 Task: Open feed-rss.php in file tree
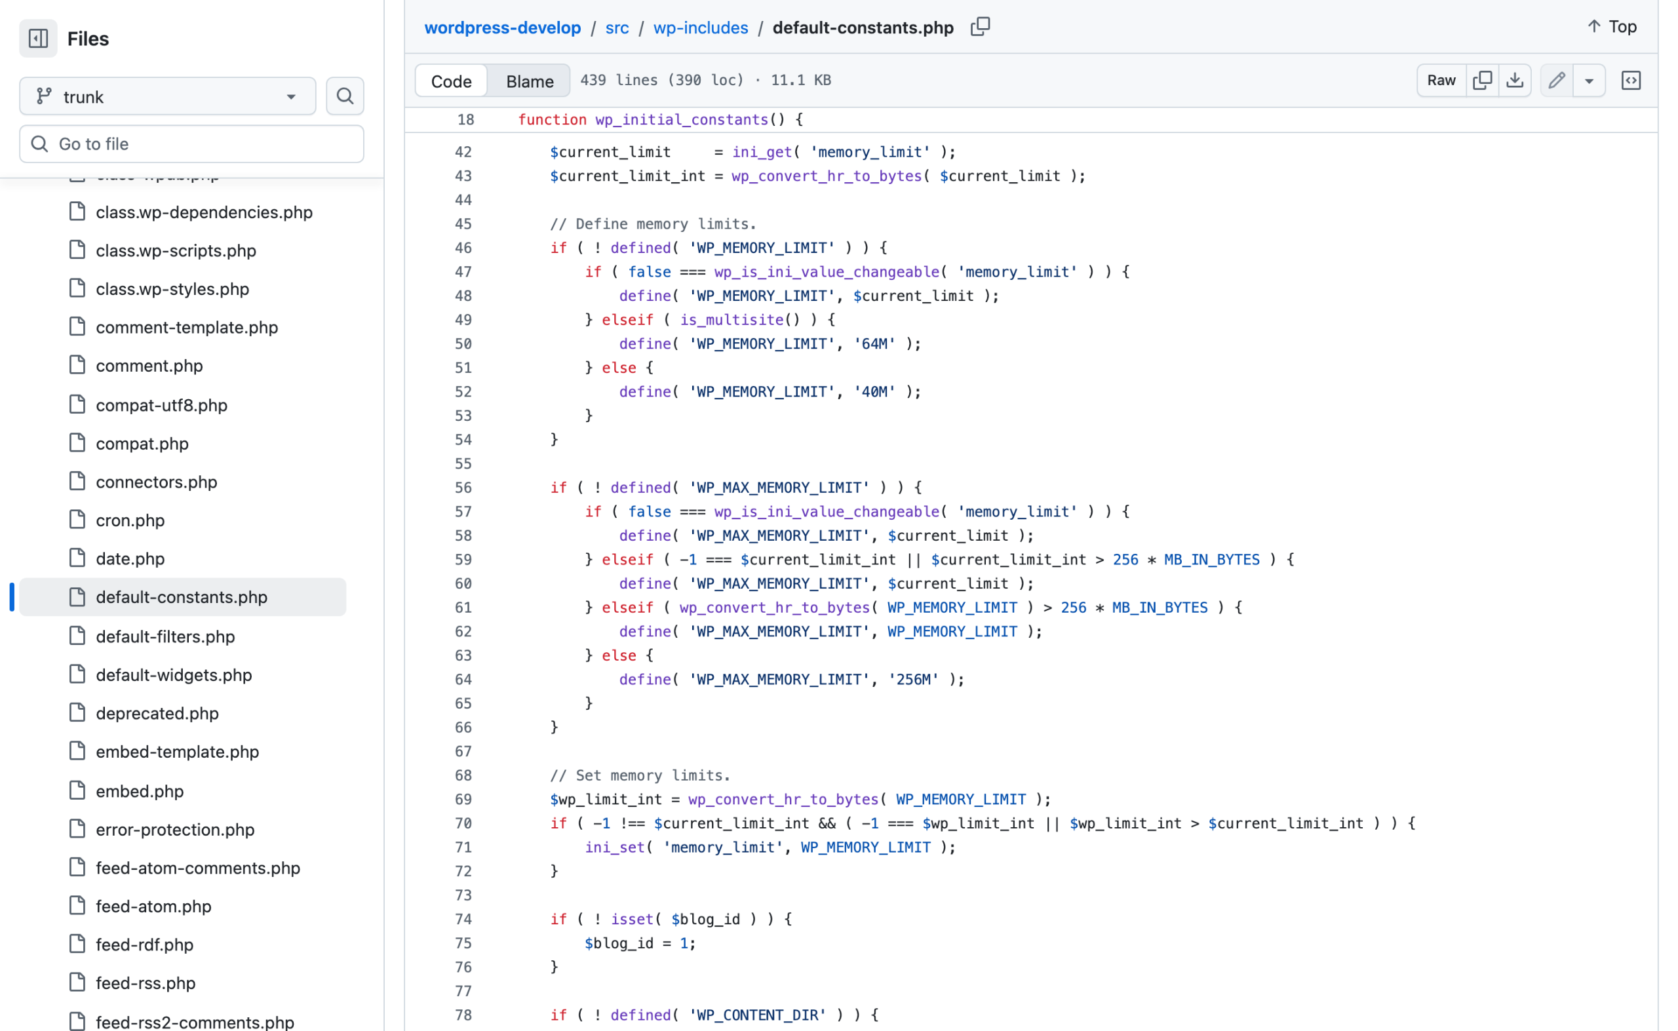[183, 982]
